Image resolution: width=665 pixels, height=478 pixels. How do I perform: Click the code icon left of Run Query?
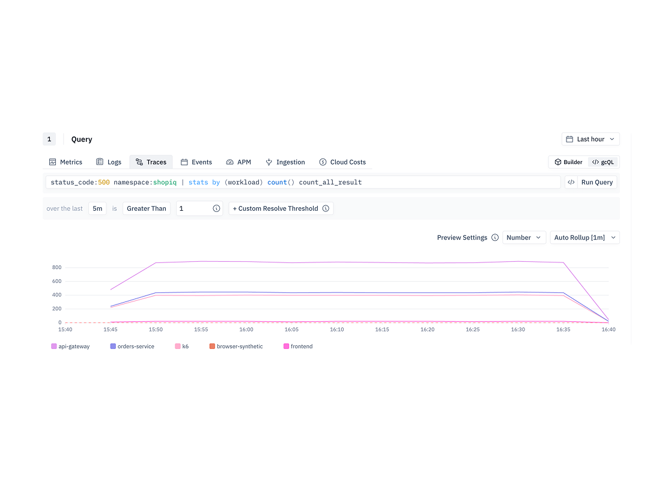(571, 183)
